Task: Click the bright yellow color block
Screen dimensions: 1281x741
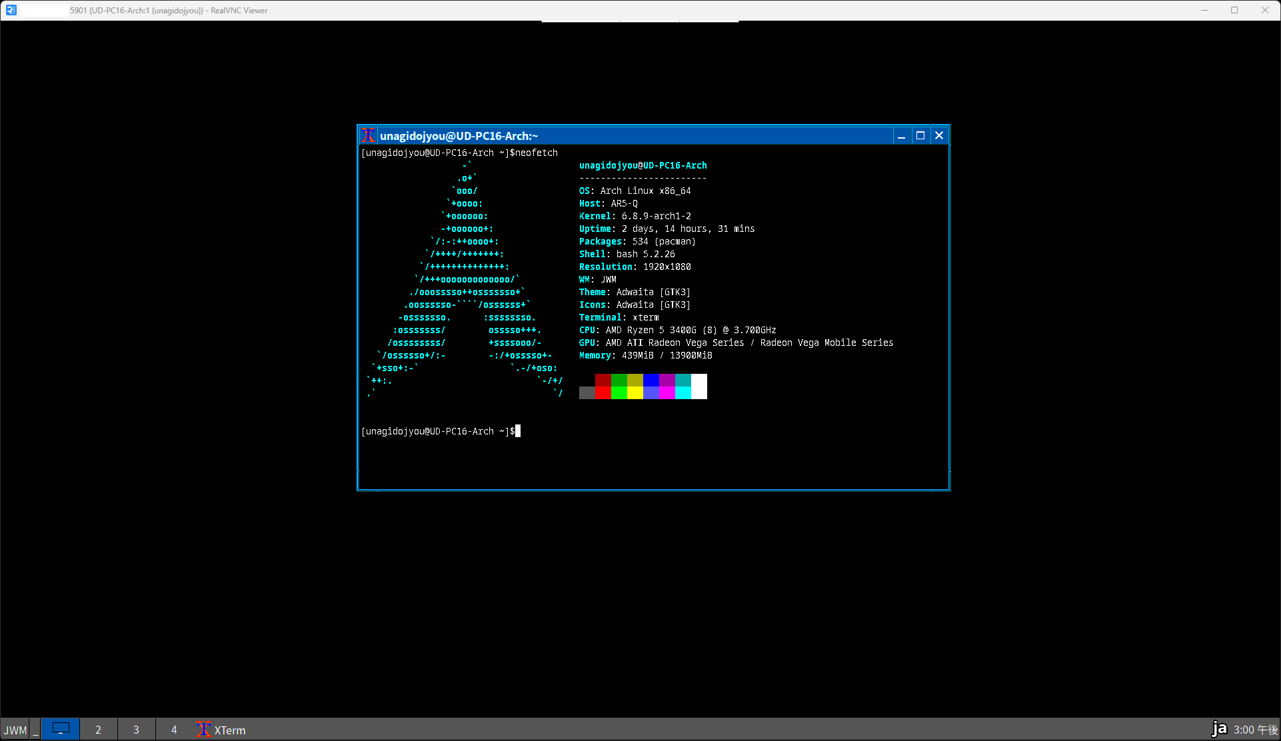Action: (635, 393)
